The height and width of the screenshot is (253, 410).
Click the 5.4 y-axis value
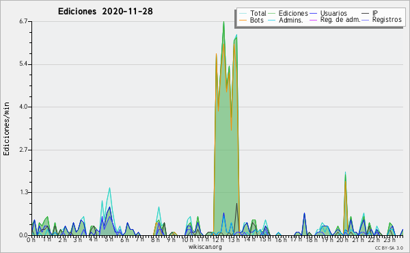coord(23,64)
